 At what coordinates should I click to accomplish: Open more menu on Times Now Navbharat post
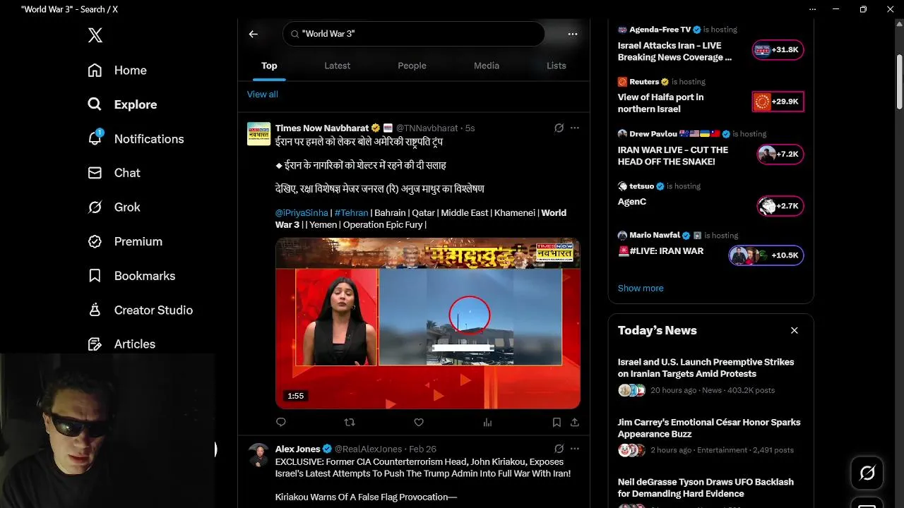pos(575,128)
